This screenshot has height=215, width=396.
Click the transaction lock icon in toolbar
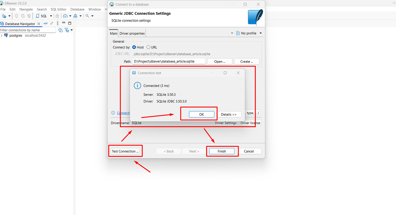point(57,16)
